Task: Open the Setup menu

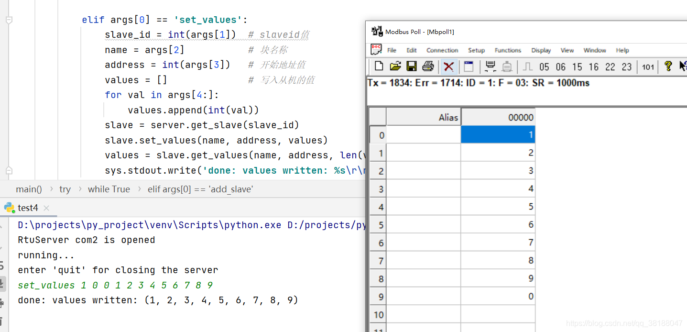Action: (x=476, y=50)
